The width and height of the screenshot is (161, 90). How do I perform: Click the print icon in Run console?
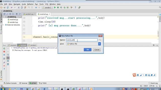pos(8,61)
